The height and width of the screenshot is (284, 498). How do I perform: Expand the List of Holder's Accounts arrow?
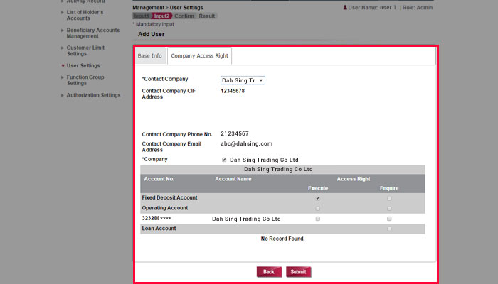63,12
